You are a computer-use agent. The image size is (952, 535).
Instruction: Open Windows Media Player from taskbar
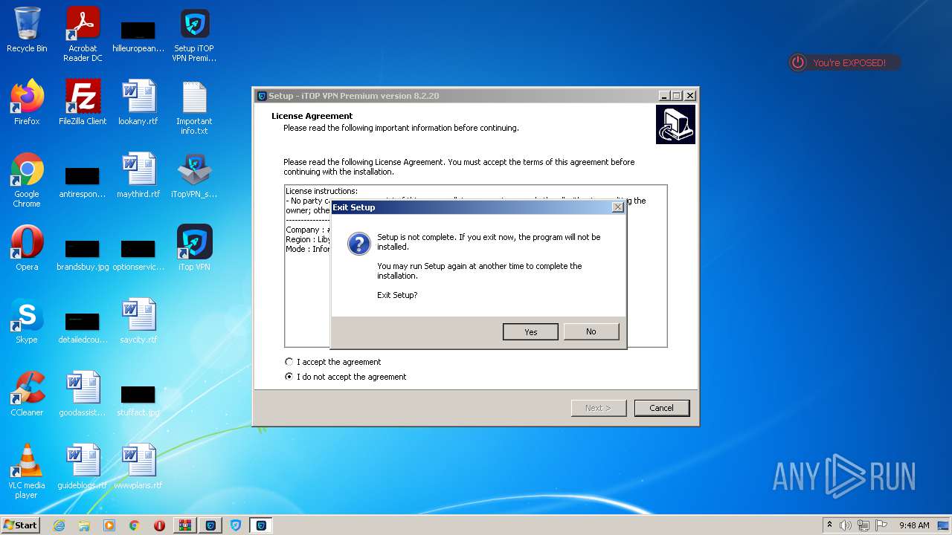pyautogui.click(x=109, y=525)
